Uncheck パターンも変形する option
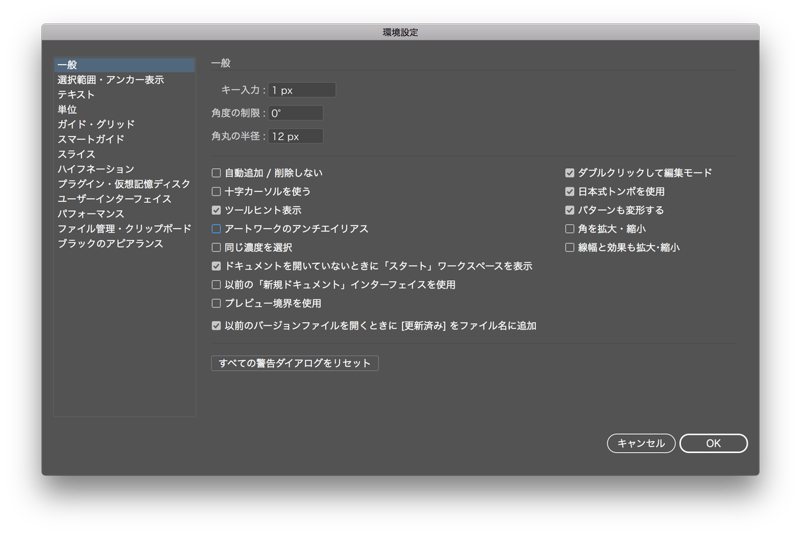801x535 pixels. pos(569,209)
